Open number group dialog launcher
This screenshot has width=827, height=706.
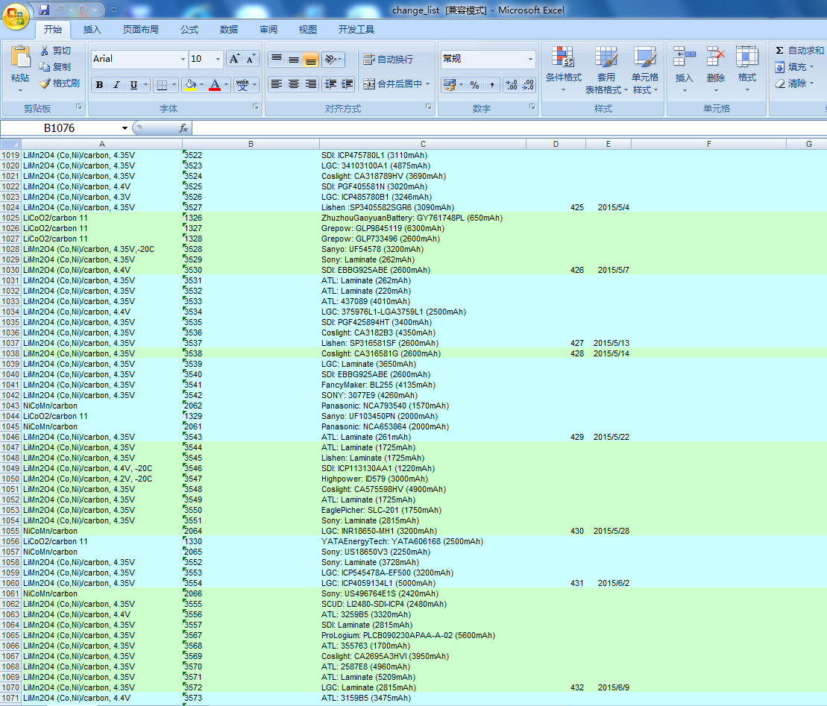[x=532, y=107]
